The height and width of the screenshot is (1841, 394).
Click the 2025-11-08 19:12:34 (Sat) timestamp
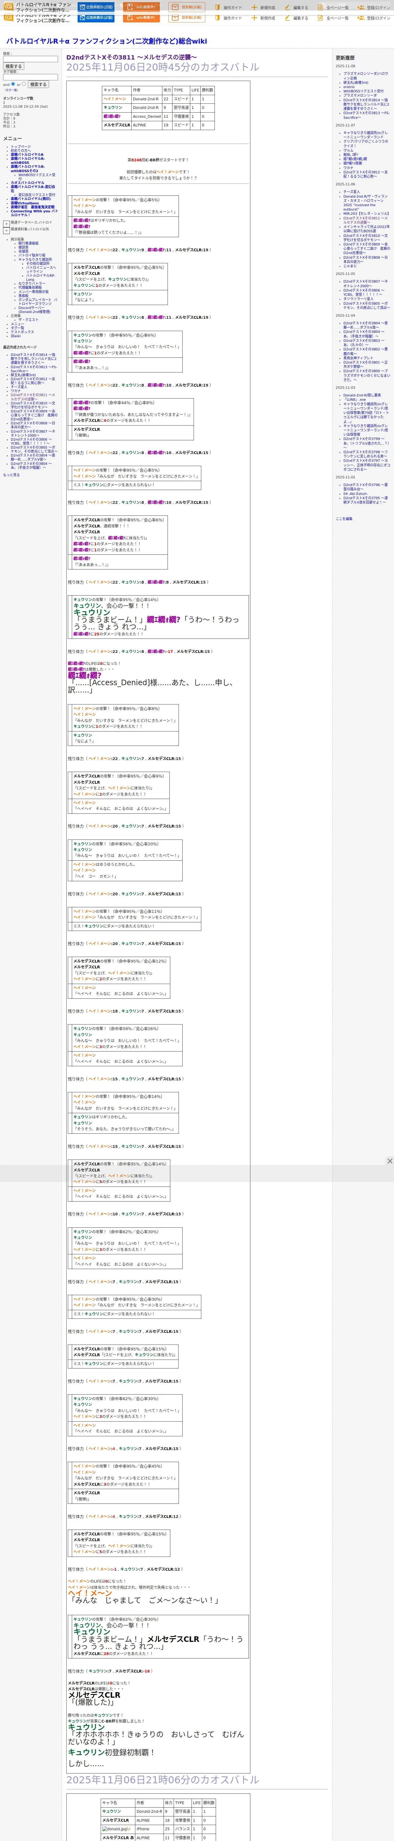pos(25,106)
